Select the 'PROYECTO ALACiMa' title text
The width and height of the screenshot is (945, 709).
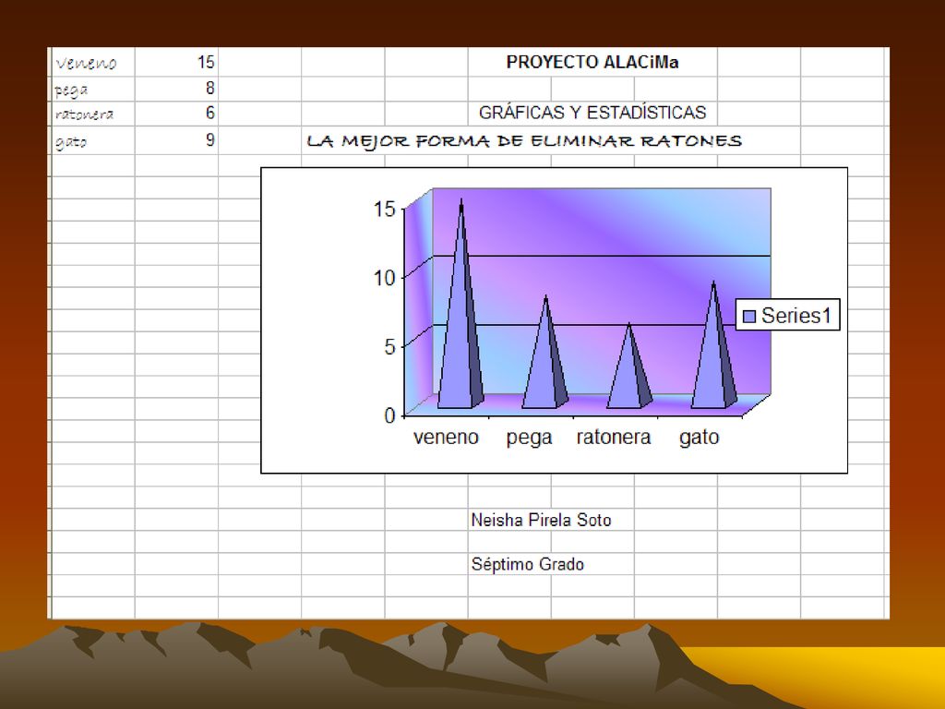tap(592, 62)
